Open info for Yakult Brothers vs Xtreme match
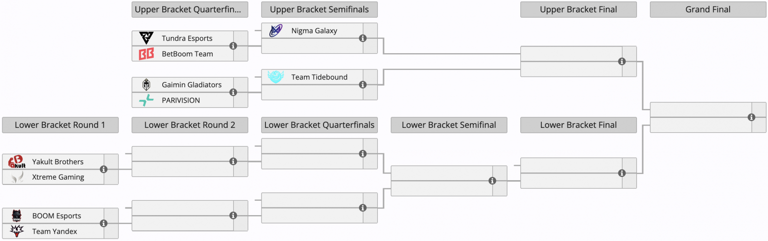Screen dimensions: 768x241 (104, 169)
